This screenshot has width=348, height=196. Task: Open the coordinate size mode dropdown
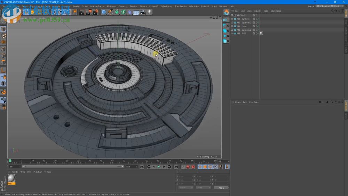pyautogui.click(x=203, y=188)
